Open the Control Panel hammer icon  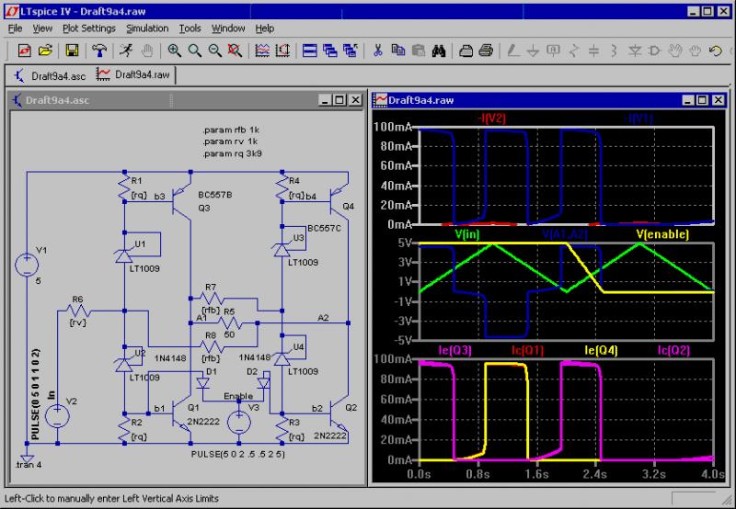click(100, 51)
